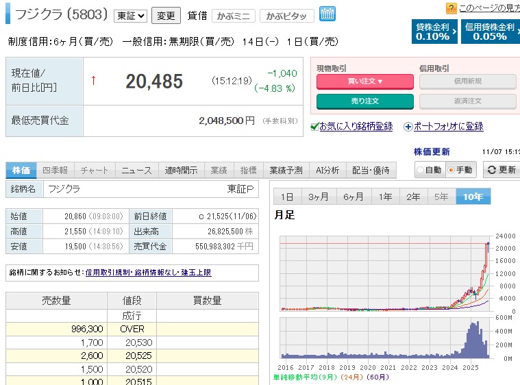
Task: Click the 信用貸株金利 0.05% badge
Action: pyautogui.click(x=490, y=32)
